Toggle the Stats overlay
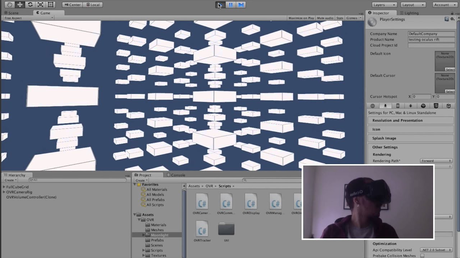The image size is (460, 258). (340, 18)
